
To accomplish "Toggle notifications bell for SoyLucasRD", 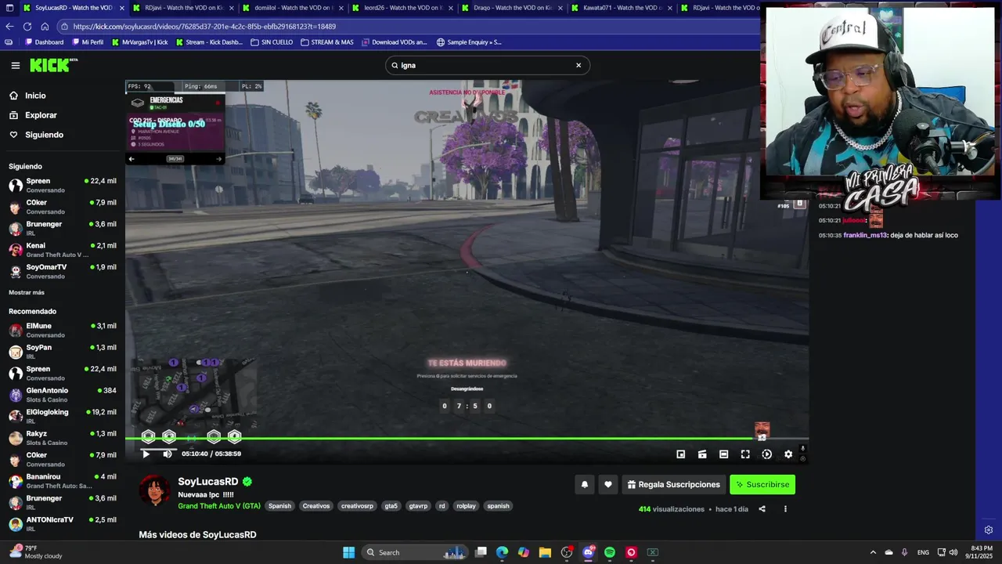I will [x=584, y=485].
